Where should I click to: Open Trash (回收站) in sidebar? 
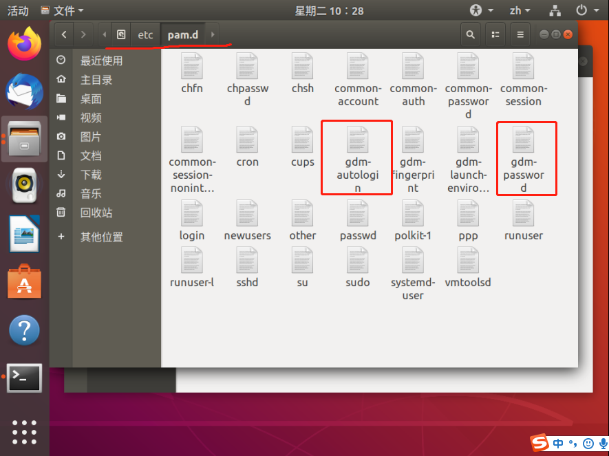(x=96, y=213)
